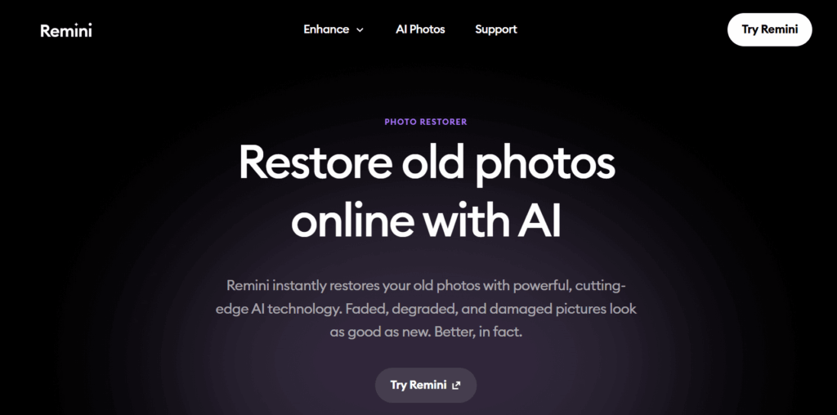Click external-link arrow icon in Try Remini button
Viewport: 837px width, 415px height.
click(456, 385)
